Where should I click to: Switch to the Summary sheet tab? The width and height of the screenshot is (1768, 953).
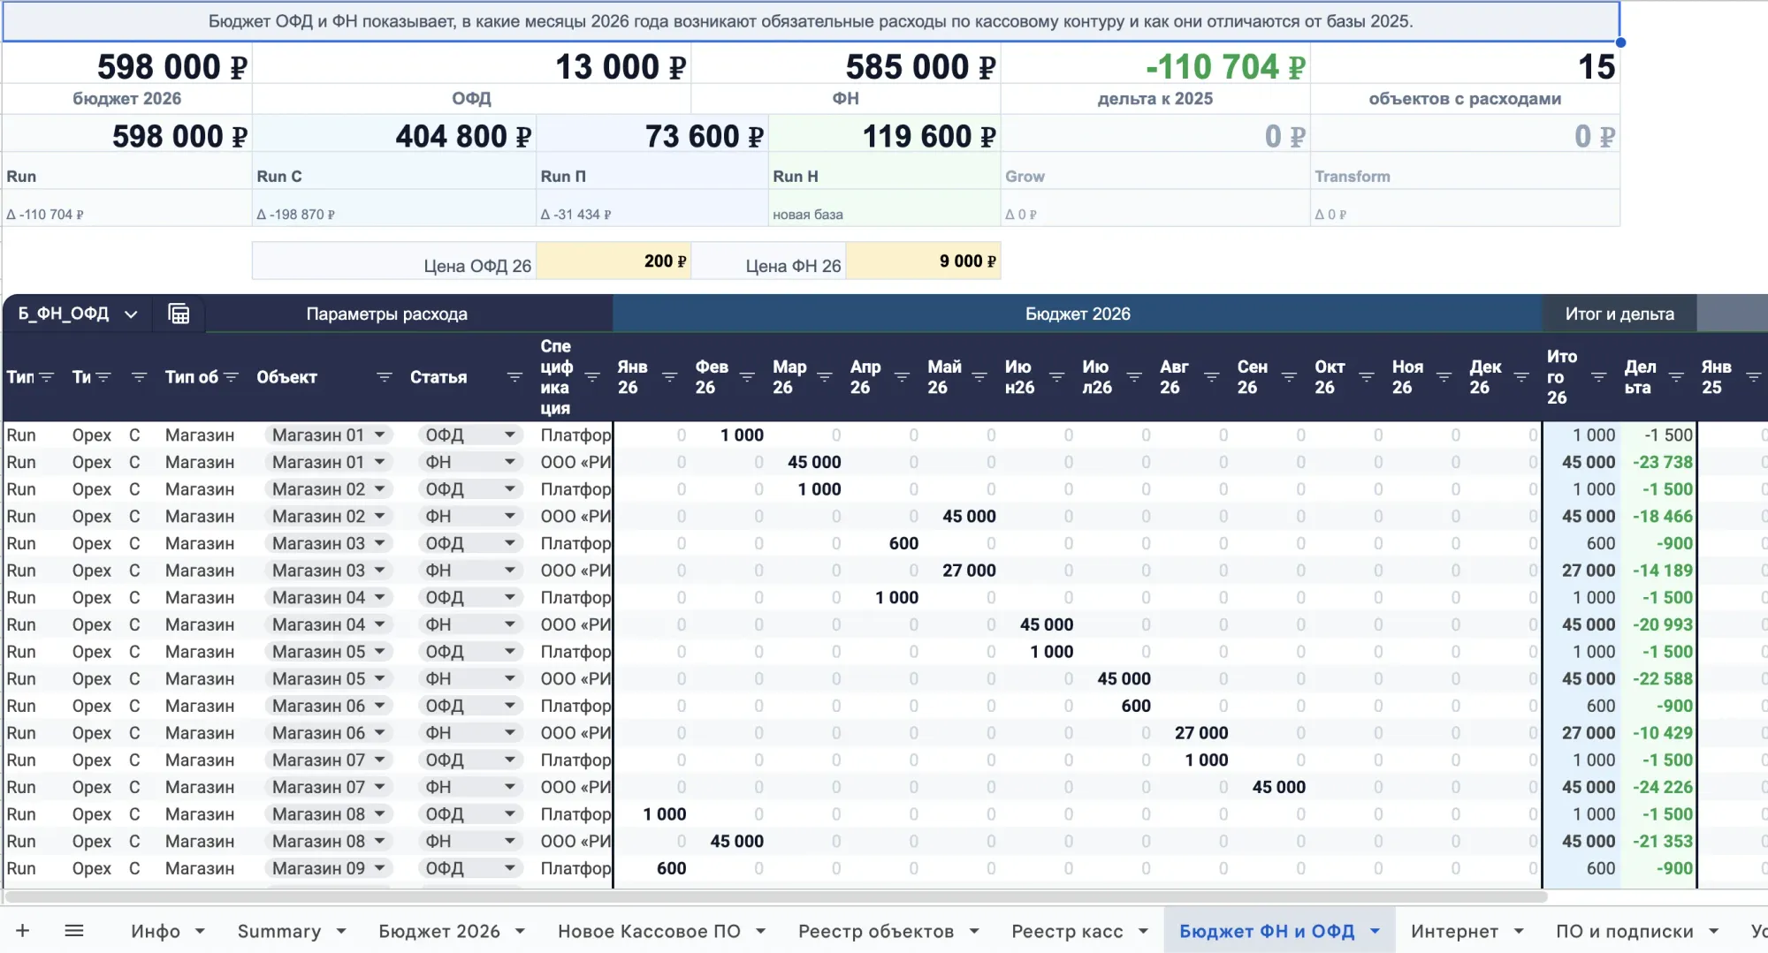(x=279, y=931)
